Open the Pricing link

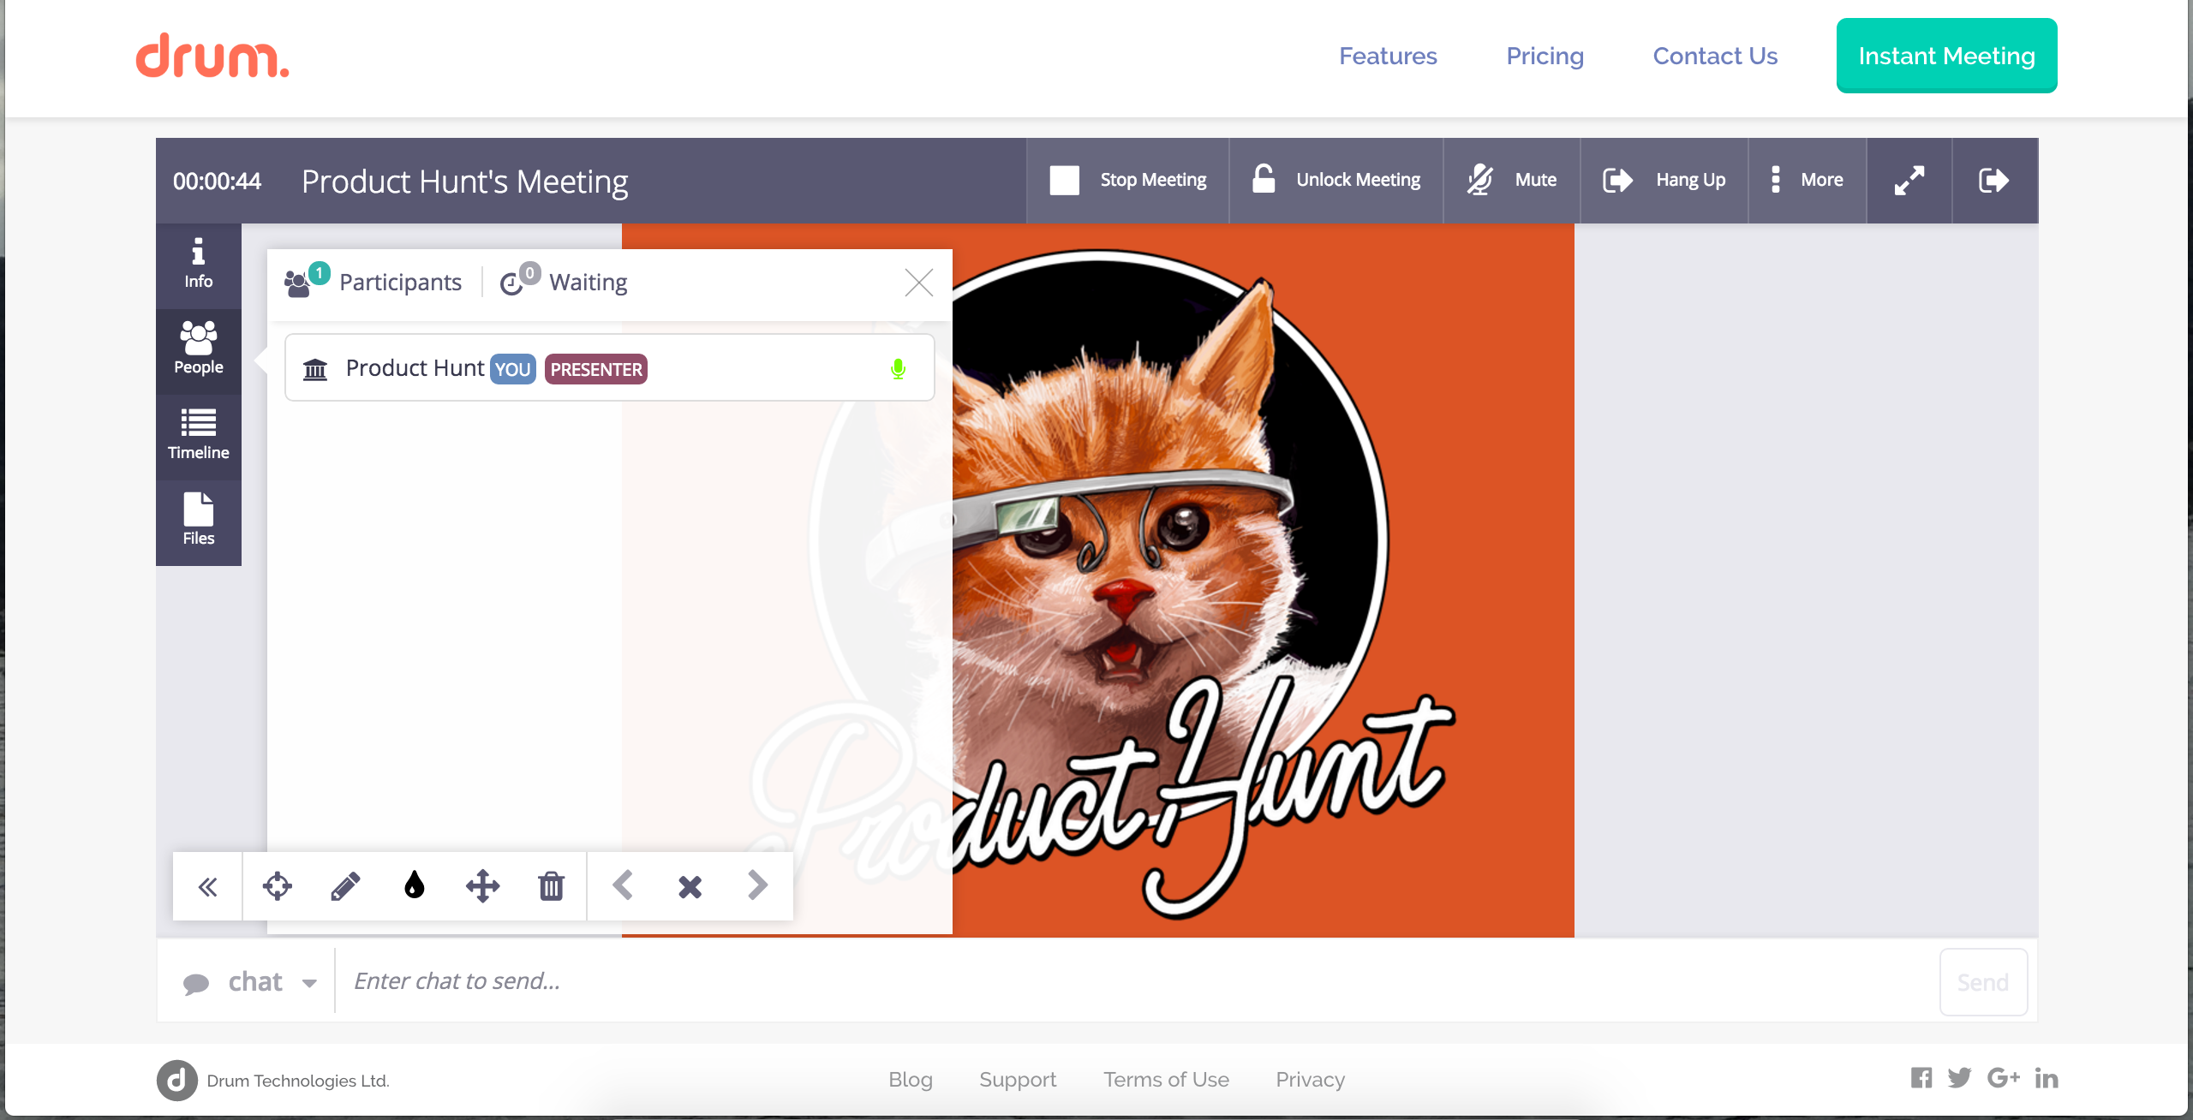[1545, 56]
